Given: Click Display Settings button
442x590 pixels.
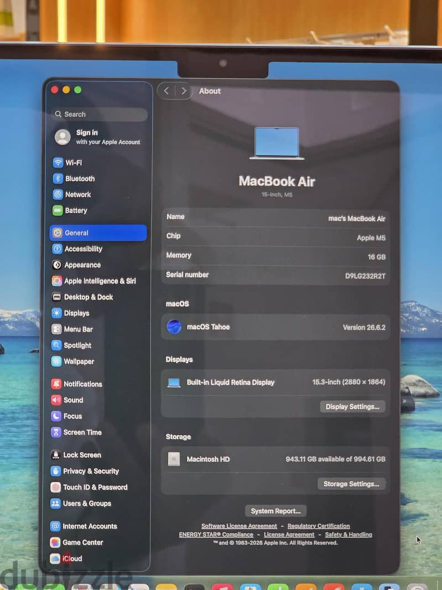Looking at the screenshot, I should click(352, 406).
